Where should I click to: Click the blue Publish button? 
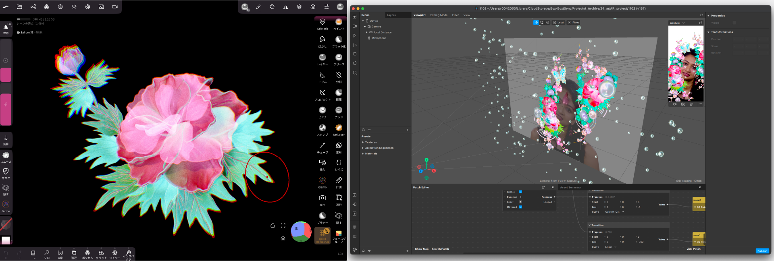pyautogui.click(x=762, y=251)
